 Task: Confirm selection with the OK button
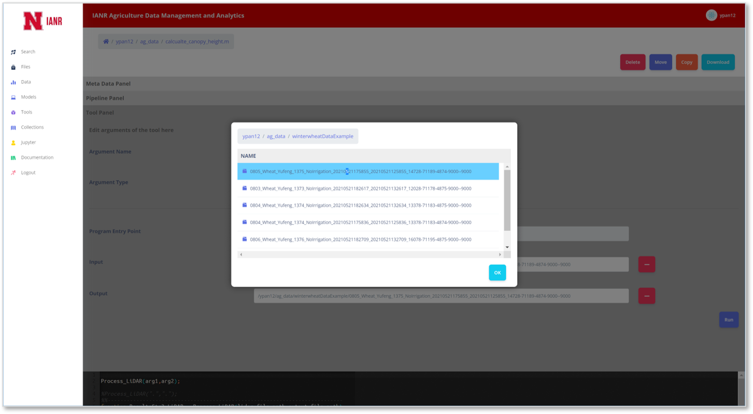point(497,273)
